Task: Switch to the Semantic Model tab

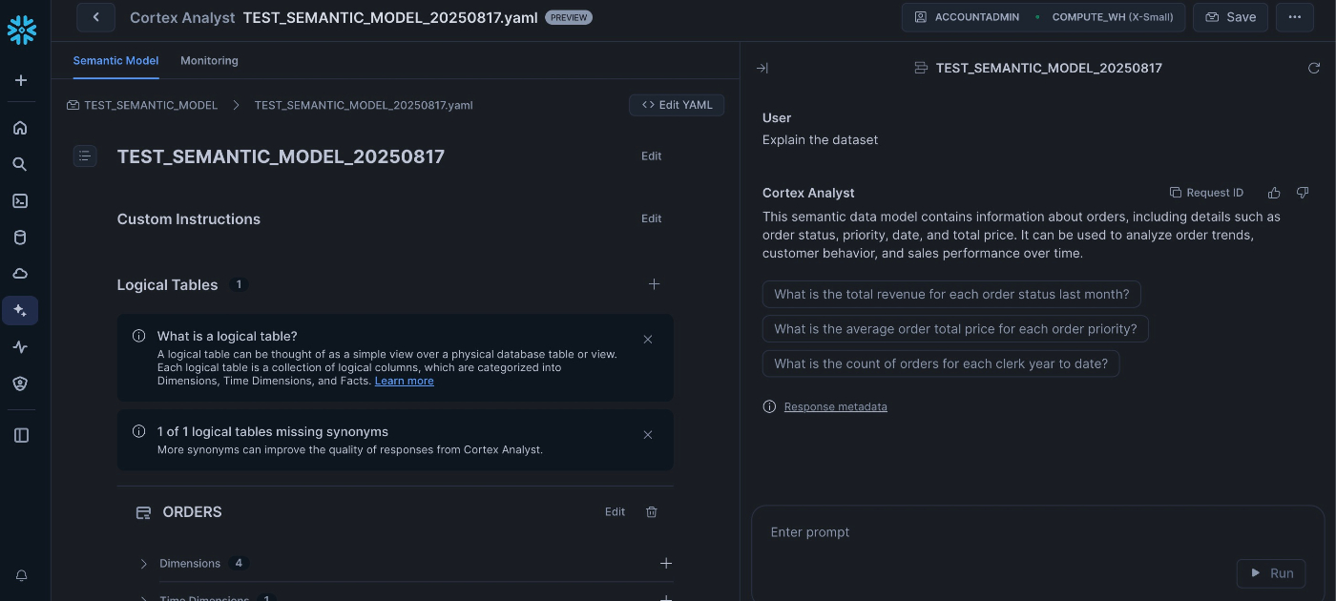Action: pos(115,60)
